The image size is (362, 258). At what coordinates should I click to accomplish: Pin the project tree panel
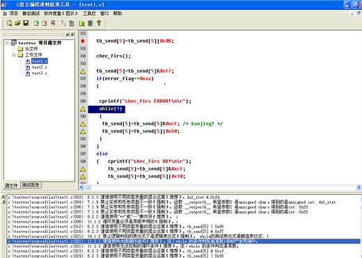[68, 34]
